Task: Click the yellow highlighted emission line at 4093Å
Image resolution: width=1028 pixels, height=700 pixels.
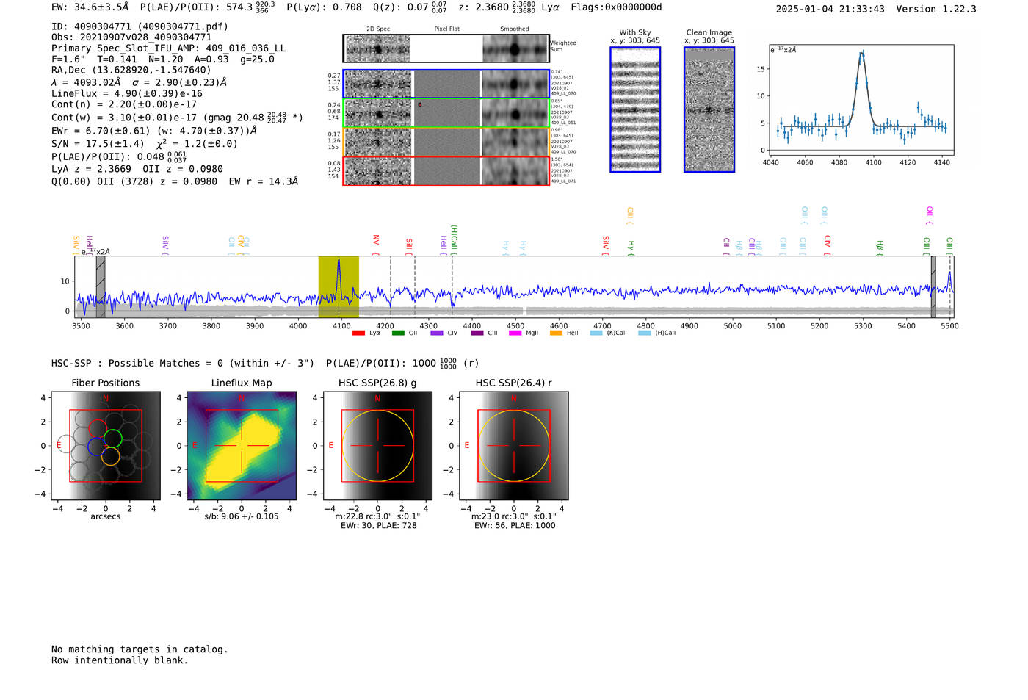Action: (339, 286)
